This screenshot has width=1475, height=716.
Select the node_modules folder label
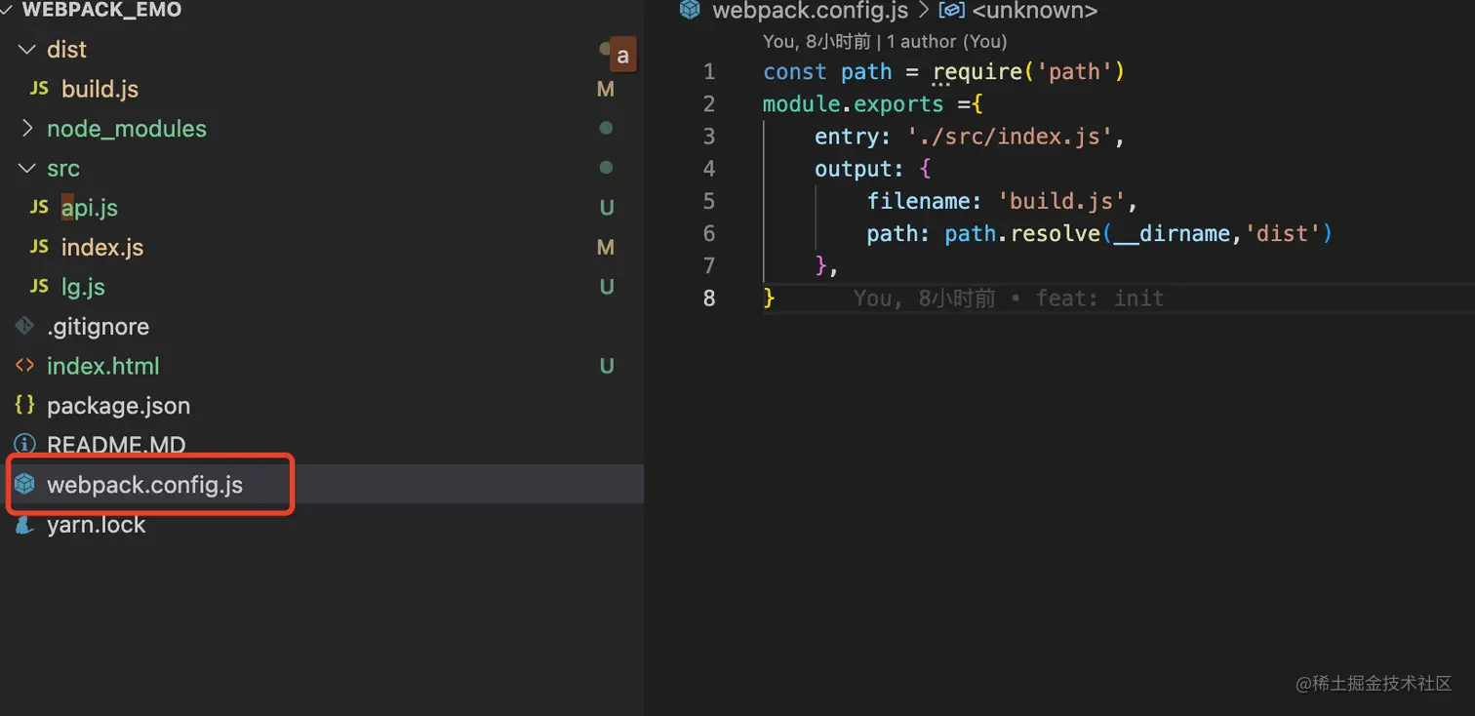[127, 129]
